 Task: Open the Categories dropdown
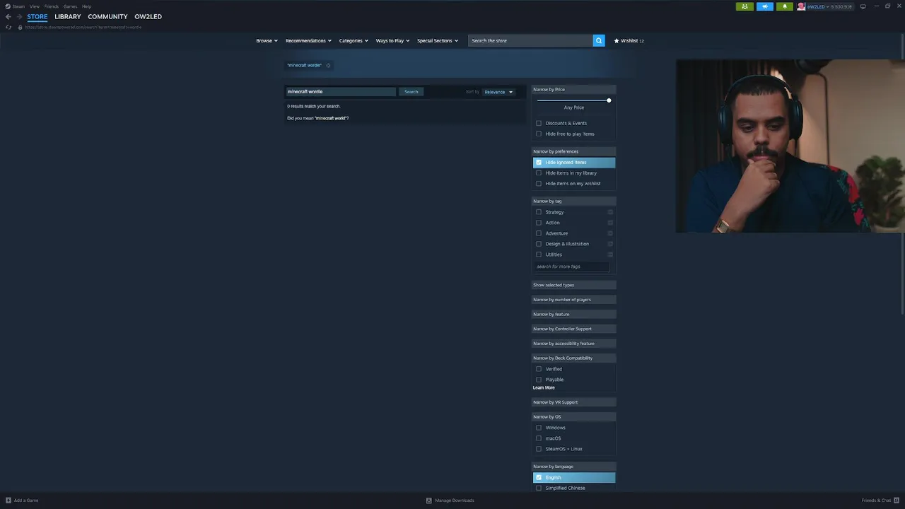(x=354, y=41)
